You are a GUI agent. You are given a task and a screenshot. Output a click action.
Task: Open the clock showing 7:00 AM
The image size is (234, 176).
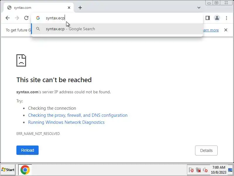(x=218, y=170)
